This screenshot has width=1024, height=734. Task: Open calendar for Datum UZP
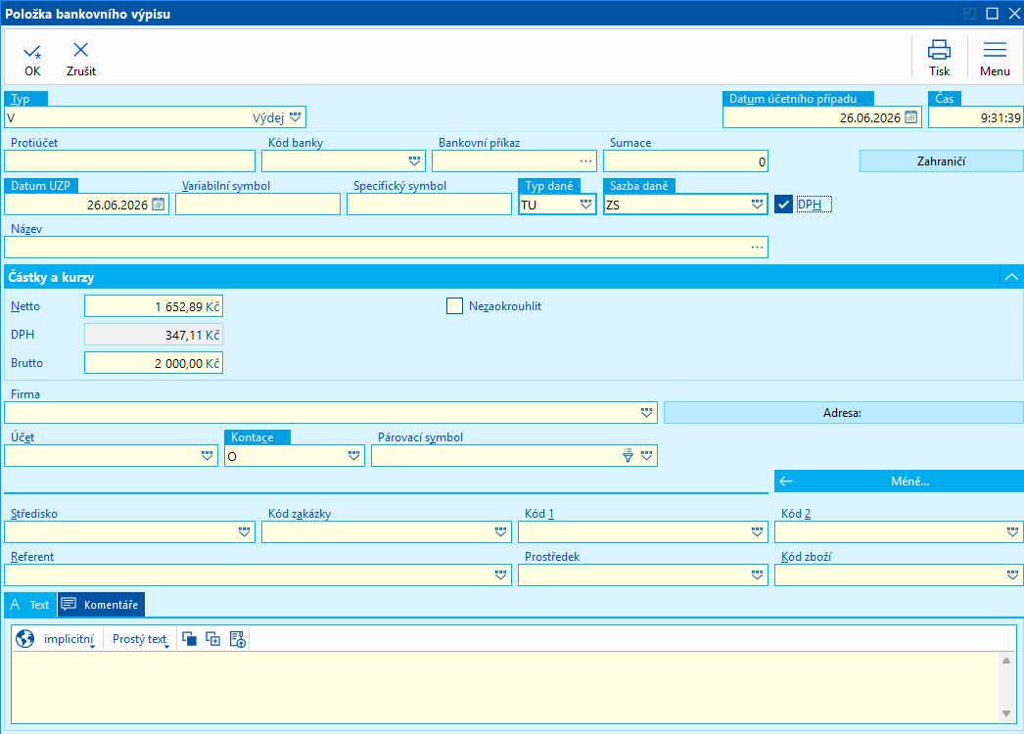click(x=158, y=205)
